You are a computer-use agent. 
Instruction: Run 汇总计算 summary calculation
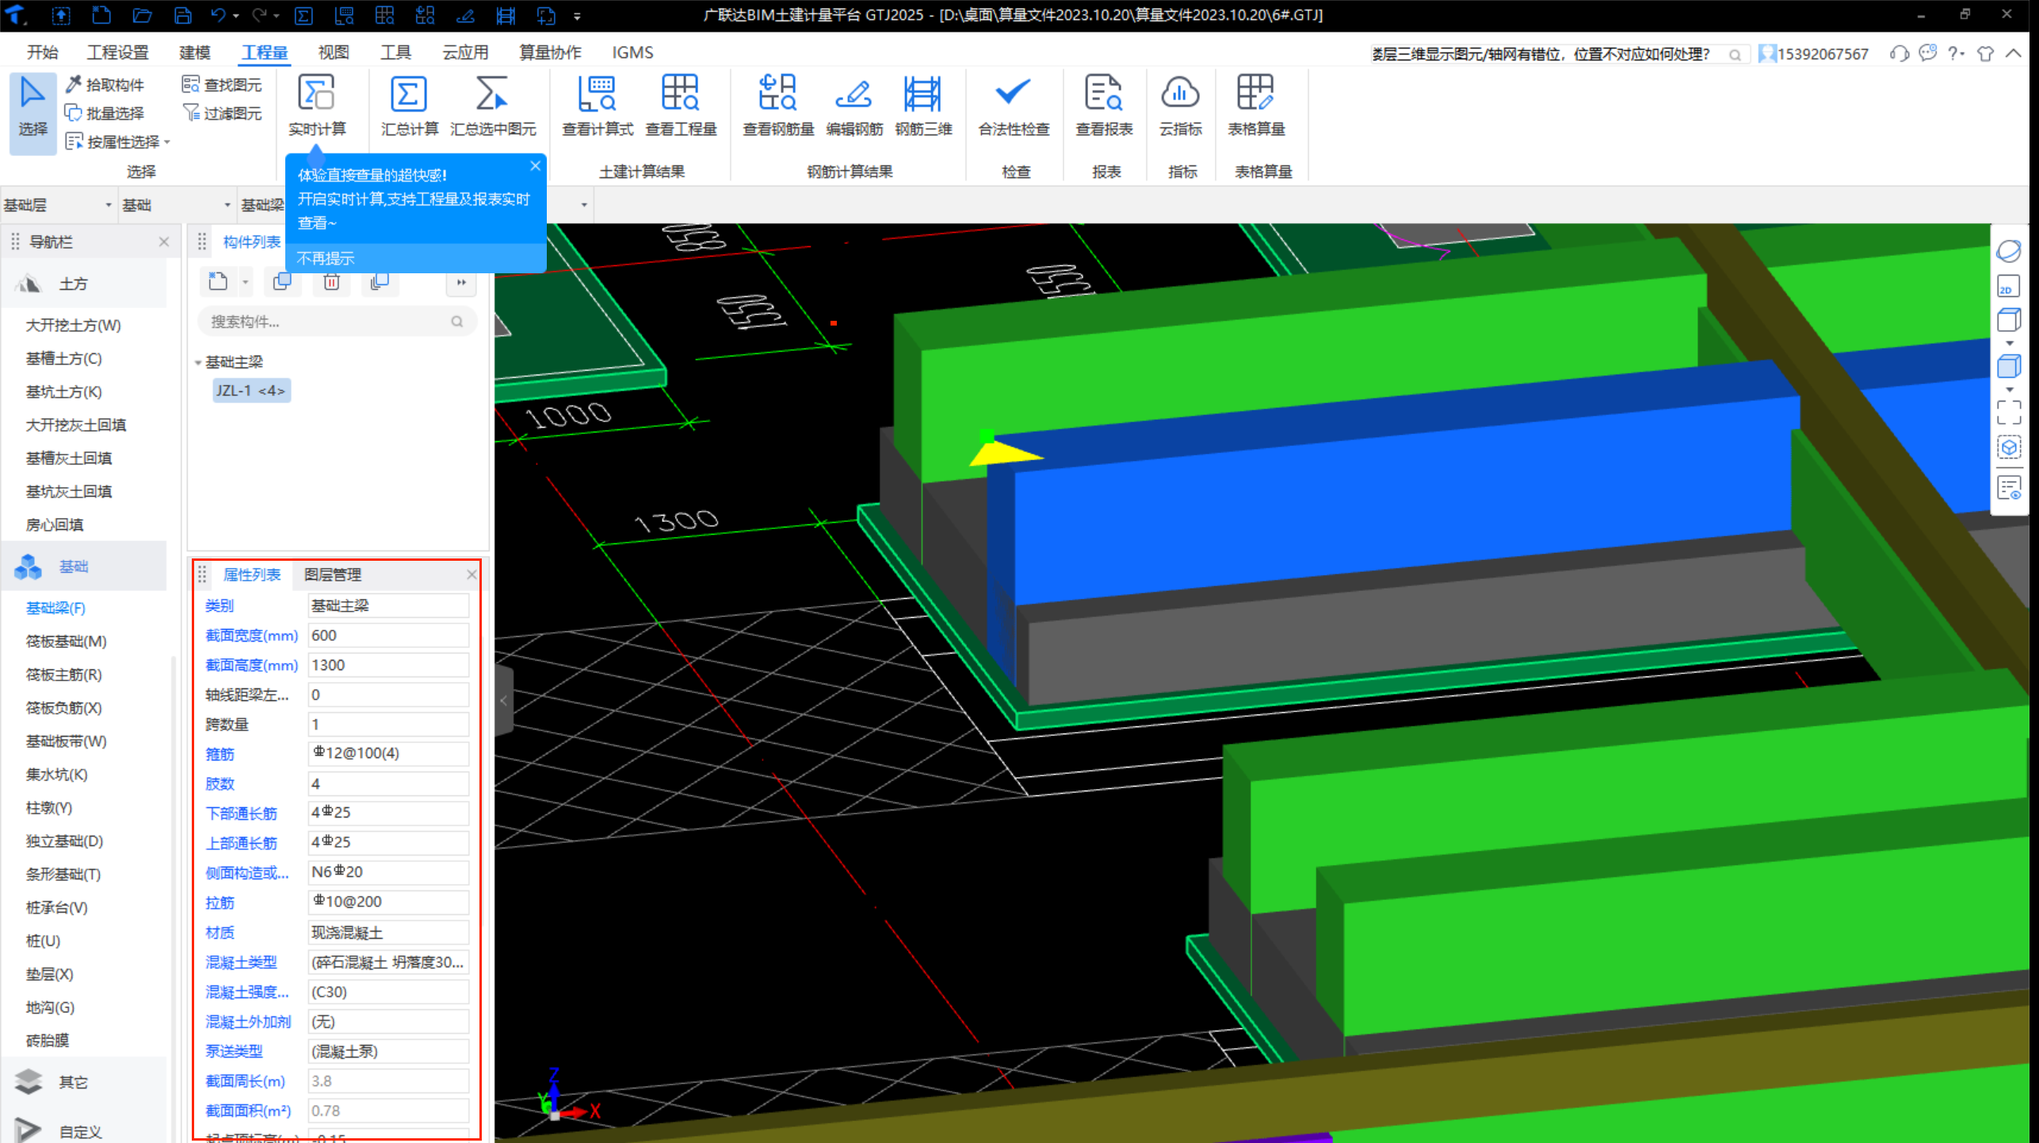(409, 107)
